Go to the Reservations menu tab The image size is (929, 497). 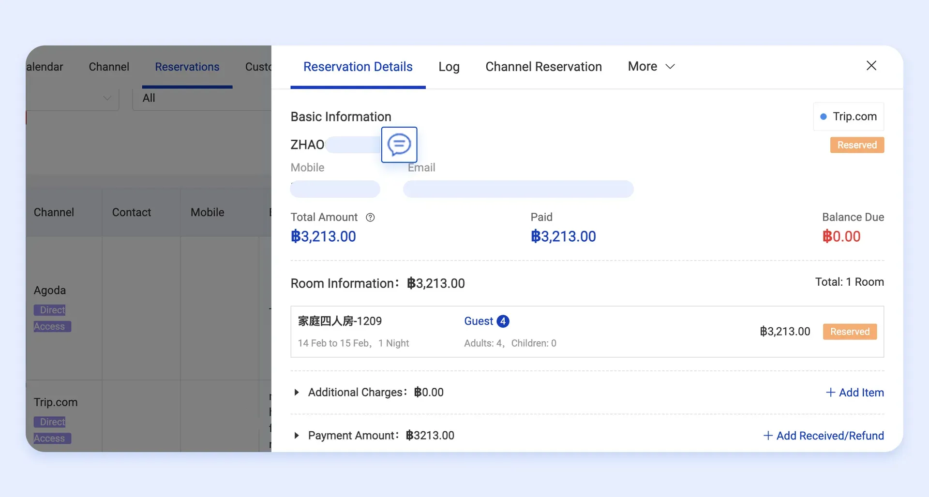pyautogui.click(x=187, y=67)
